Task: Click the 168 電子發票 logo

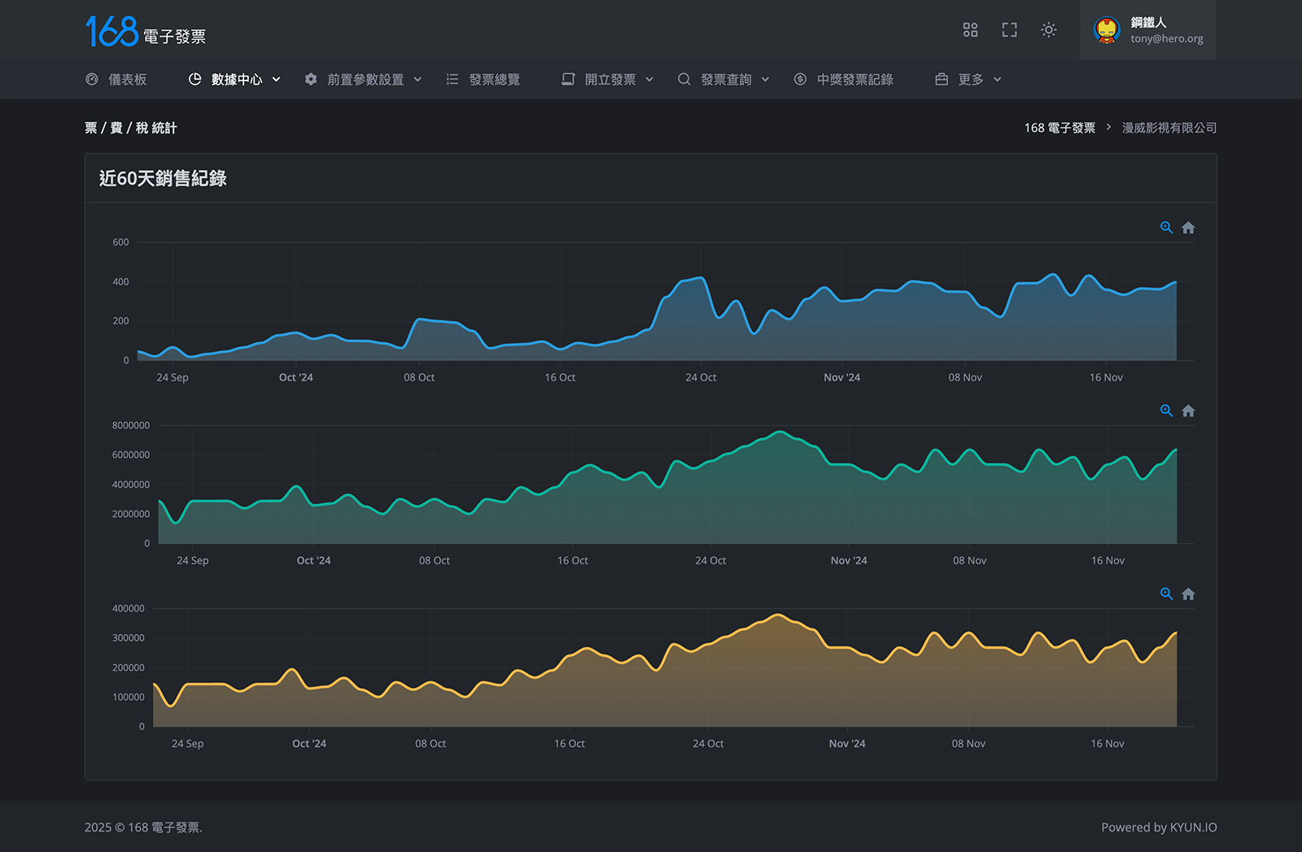Action: coord(146,32)
